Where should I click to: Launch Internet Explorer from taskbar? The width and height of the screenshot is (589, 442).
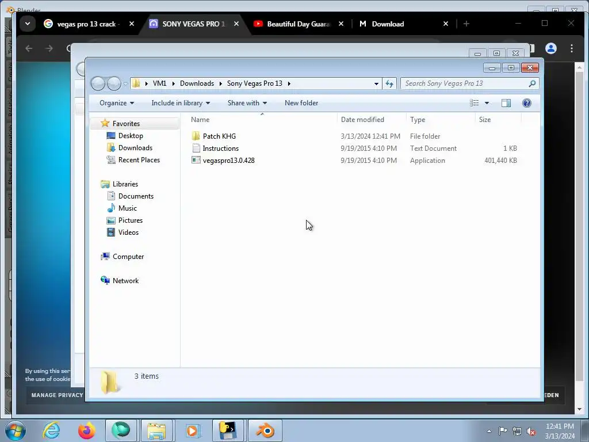(51, 430)
